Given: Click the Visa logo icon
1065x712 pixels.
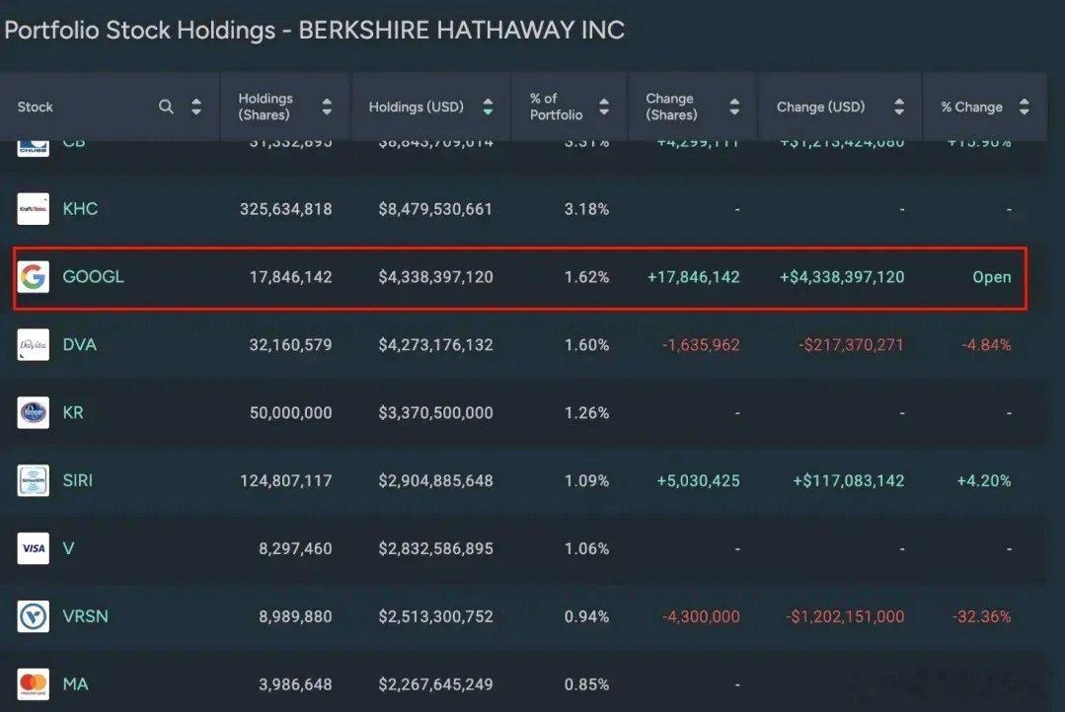Looking at the screenshot, I should click(x=34, y=548).
